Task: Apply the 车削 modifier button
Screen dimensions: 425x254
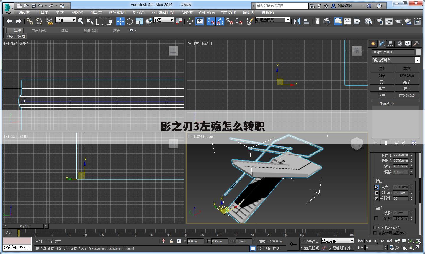Action: tap(407, 69)
